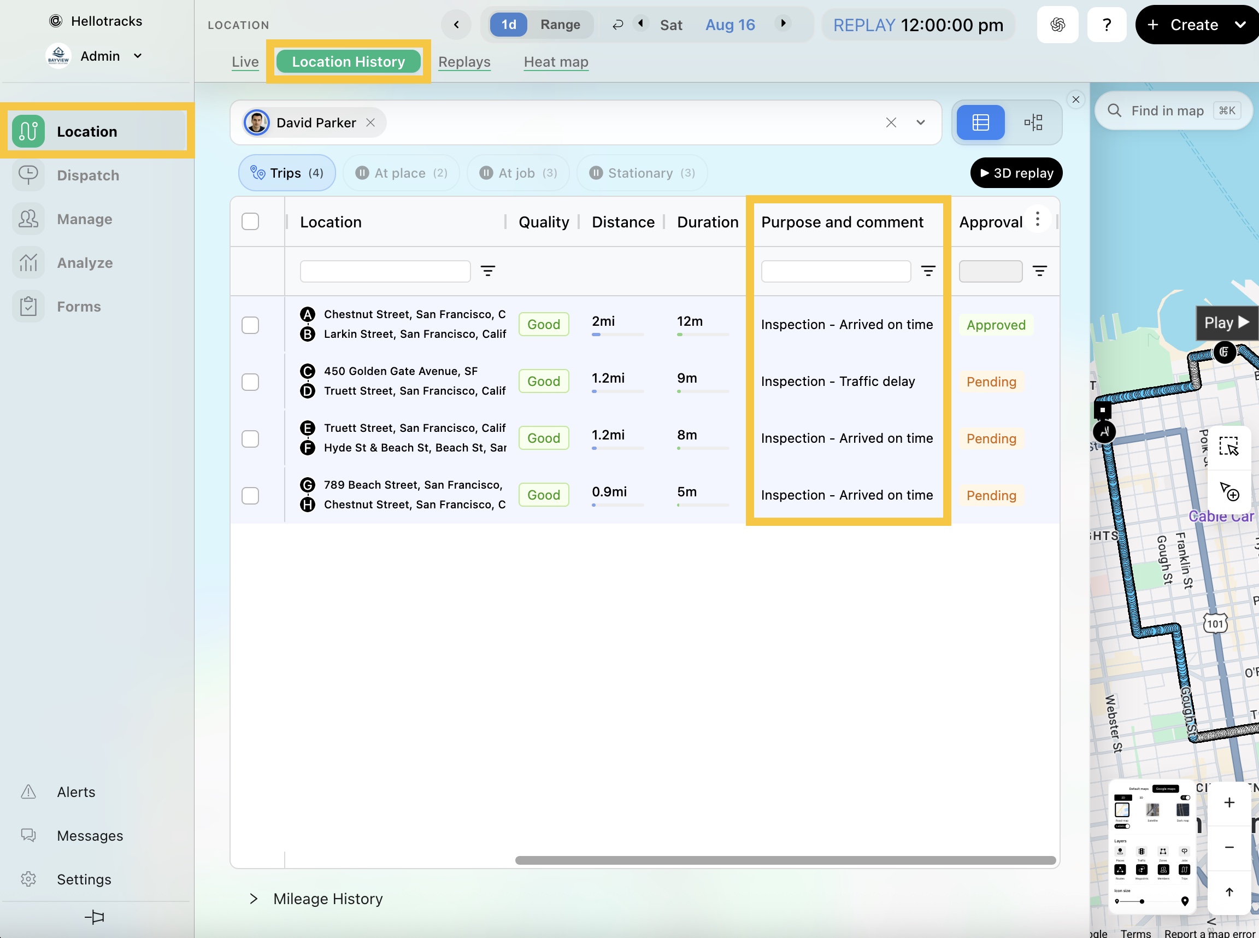Open the AI assistant icon button
This screenshot has height=938, width=1259.
pyautogui.click(x=1057, y=25)
